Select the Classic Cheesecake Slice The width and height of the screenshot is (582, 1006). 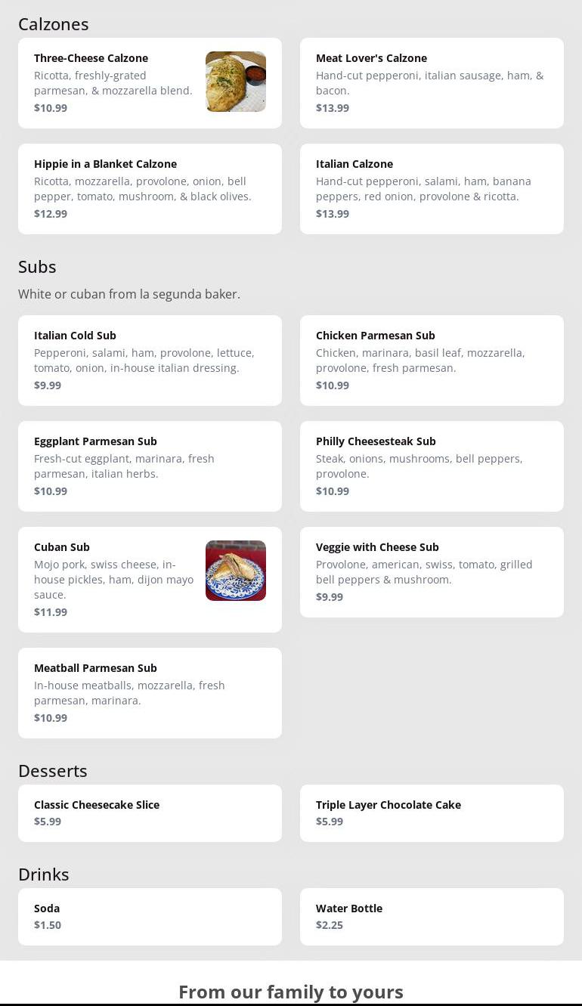click(150, 813)
